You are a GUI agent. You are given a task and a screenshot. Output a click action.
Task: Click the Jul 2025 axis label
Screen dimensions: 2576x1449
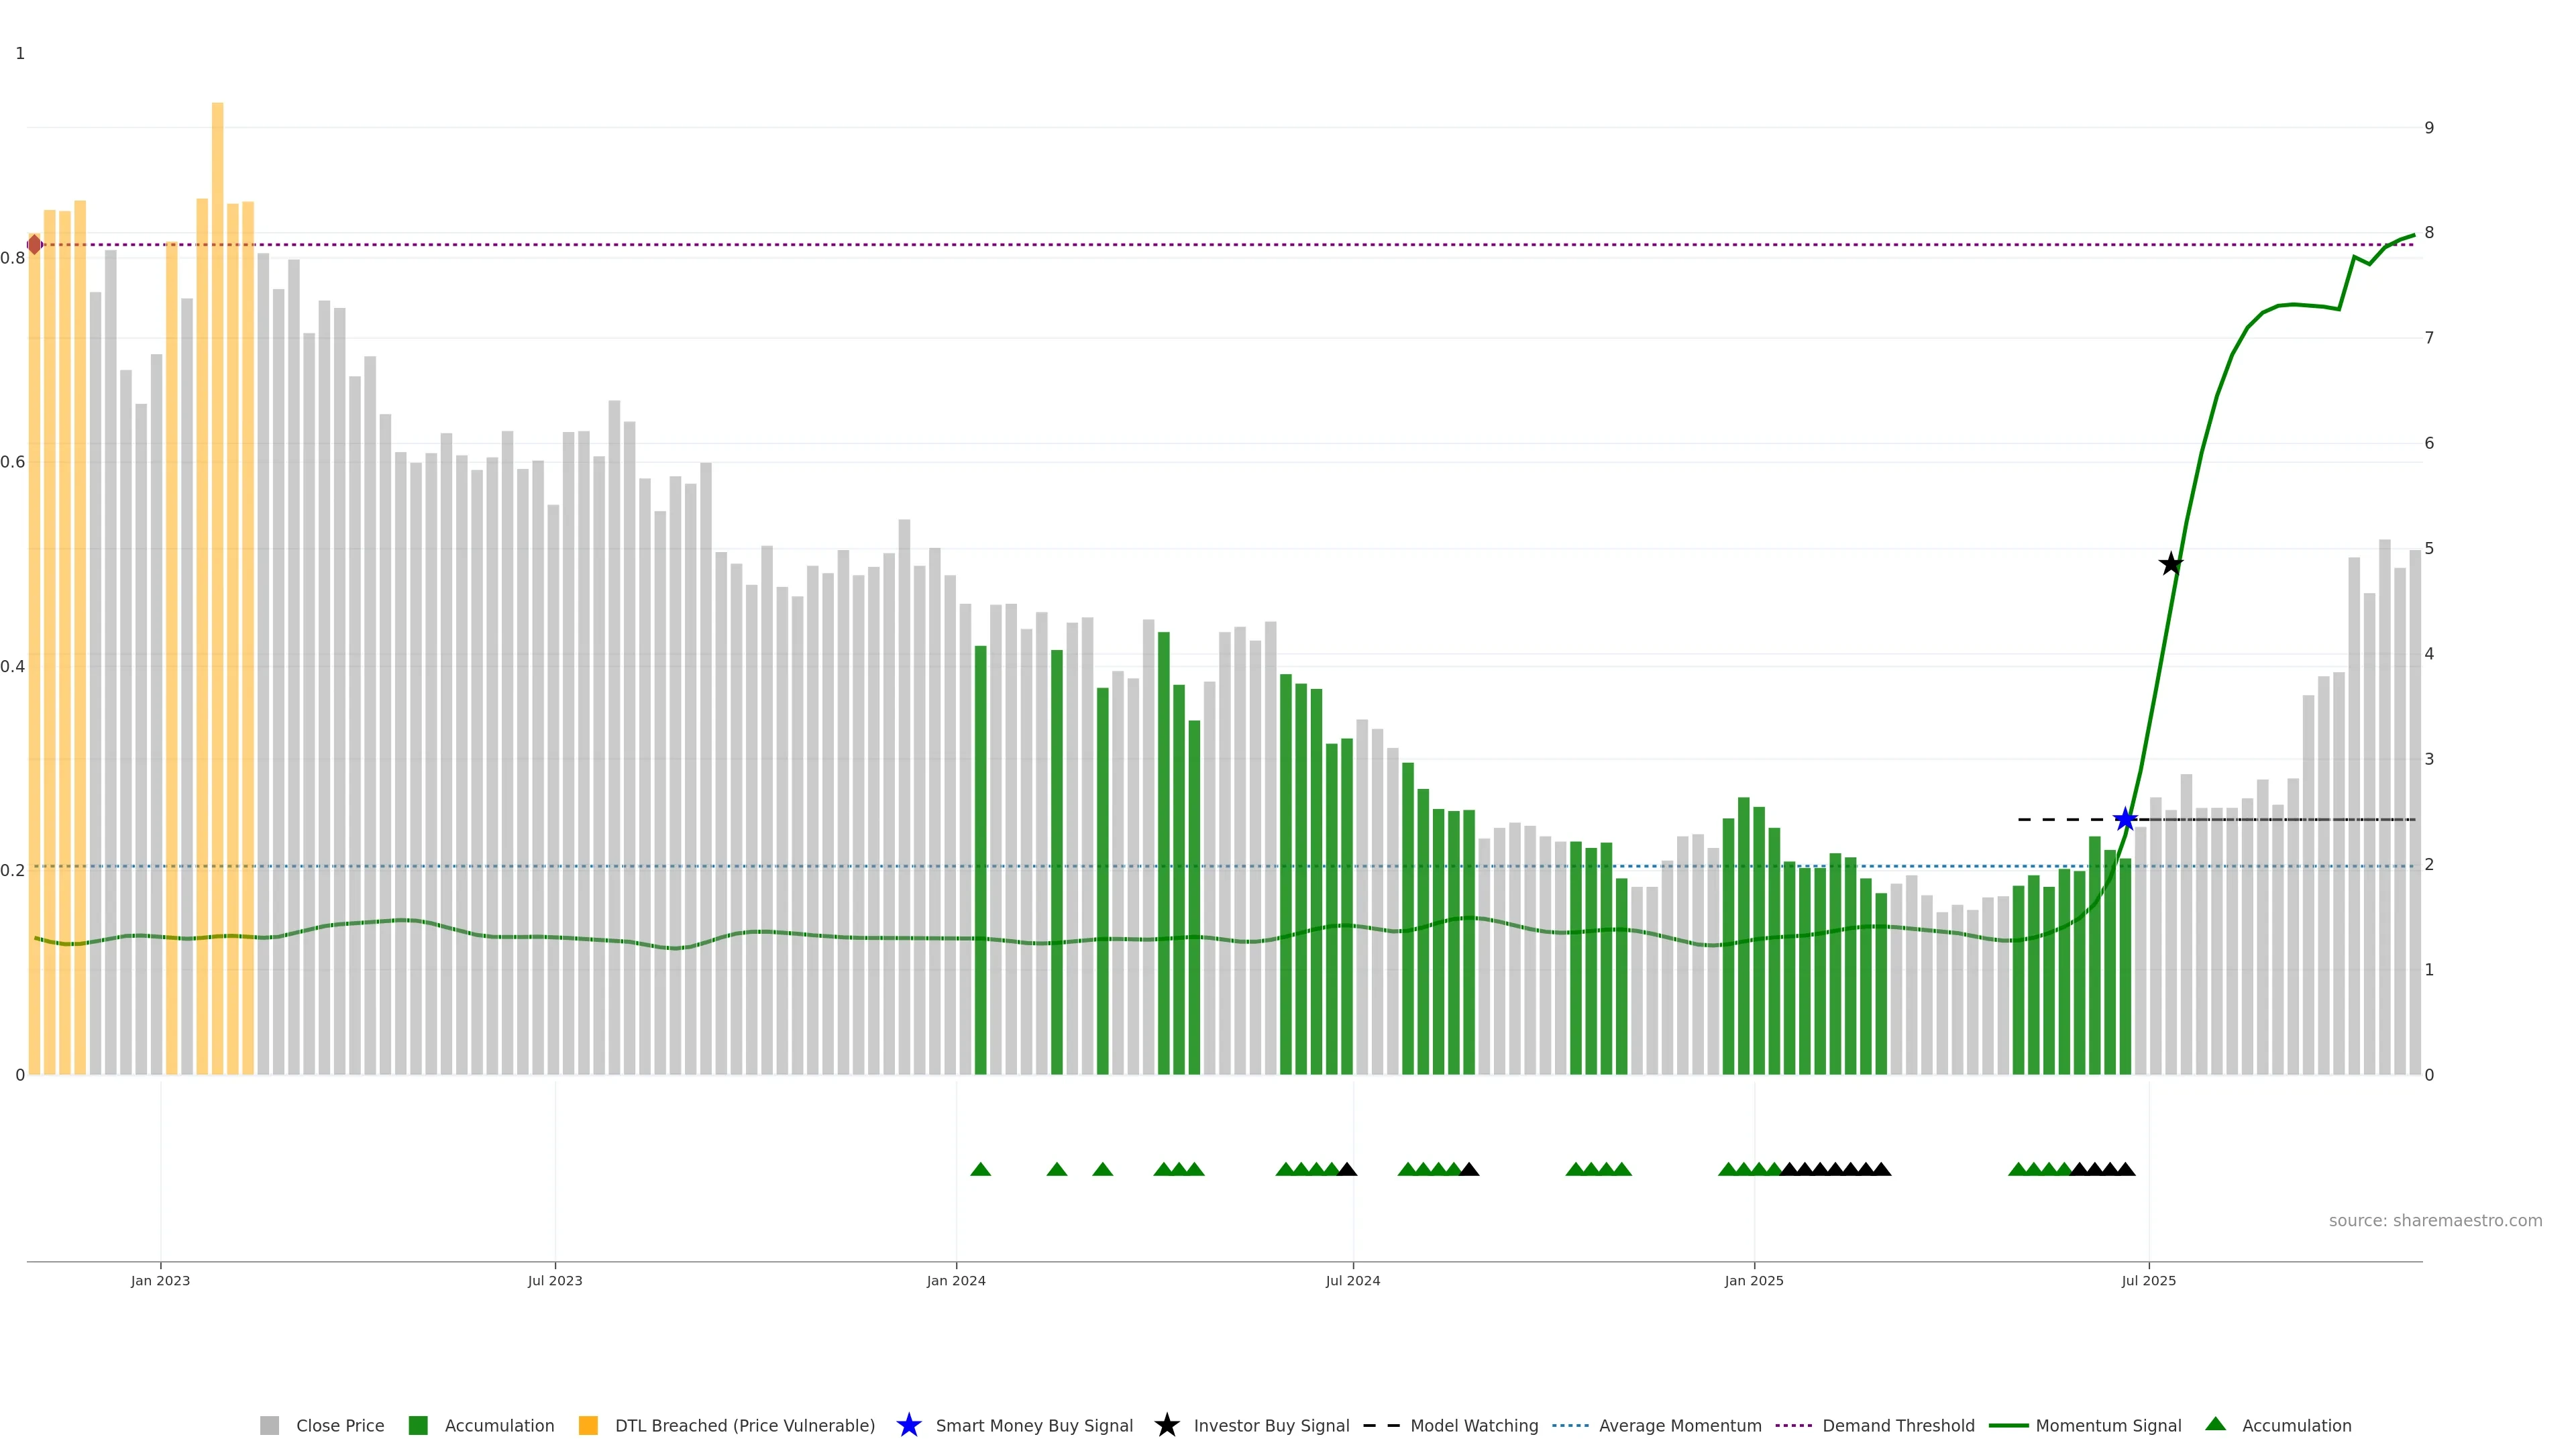tap(2149, 1280)
